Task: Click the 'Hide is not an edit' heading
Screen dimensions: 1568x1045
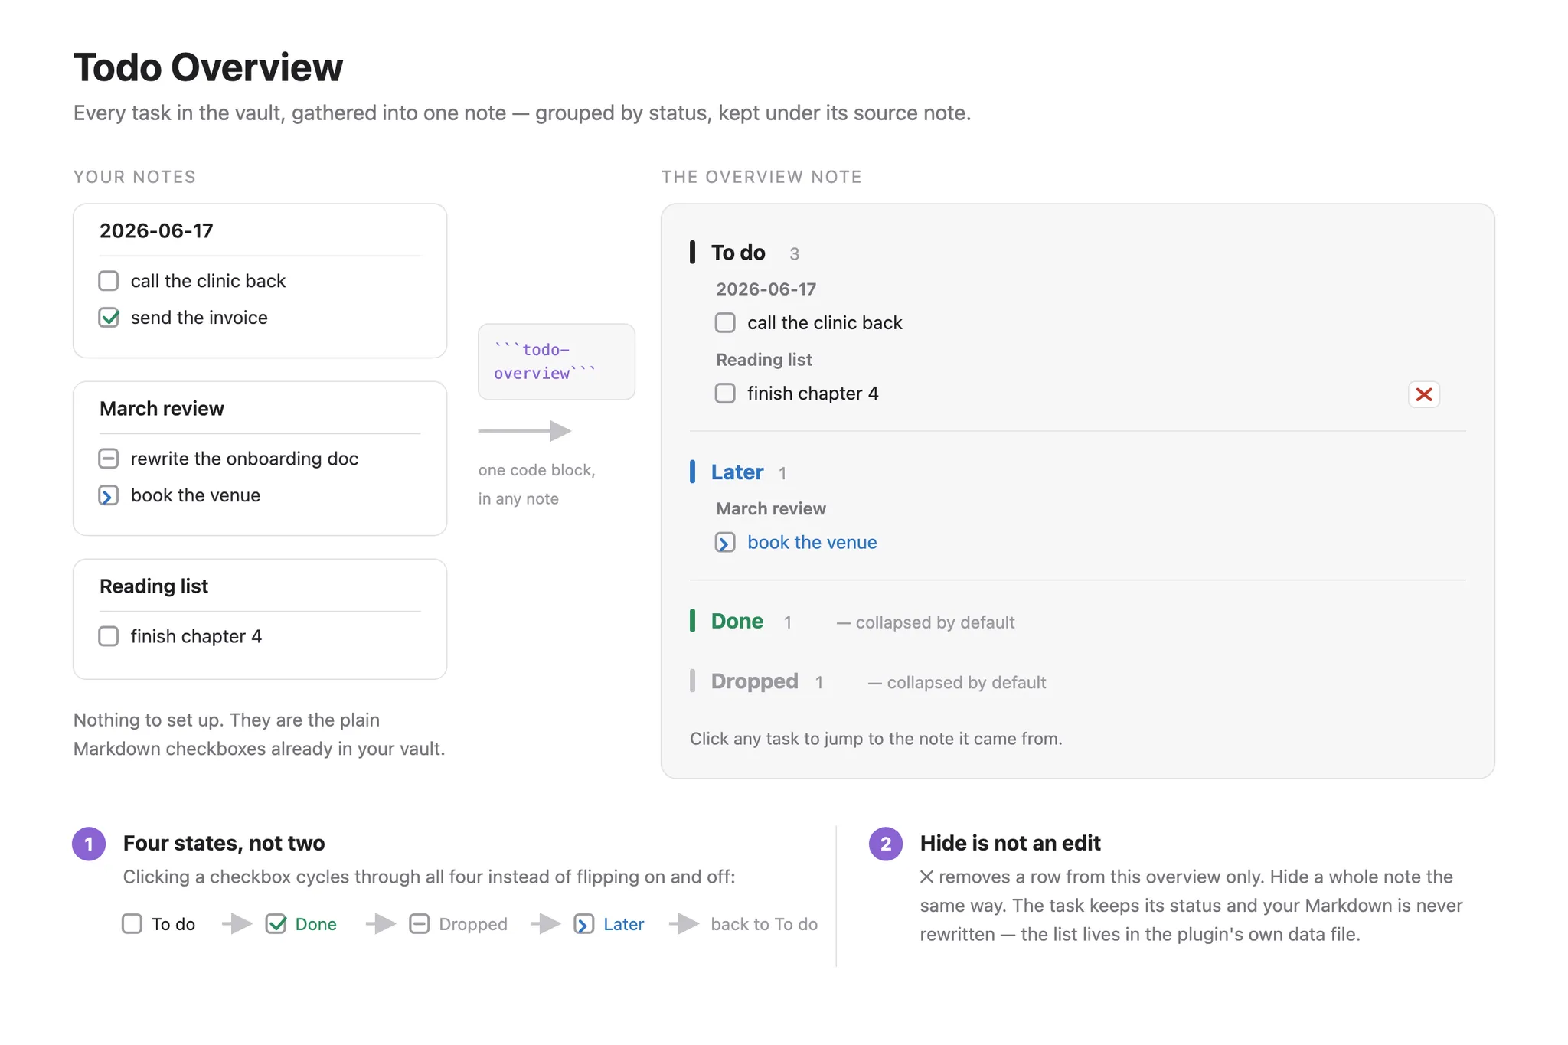Action: pos(1010,843)
